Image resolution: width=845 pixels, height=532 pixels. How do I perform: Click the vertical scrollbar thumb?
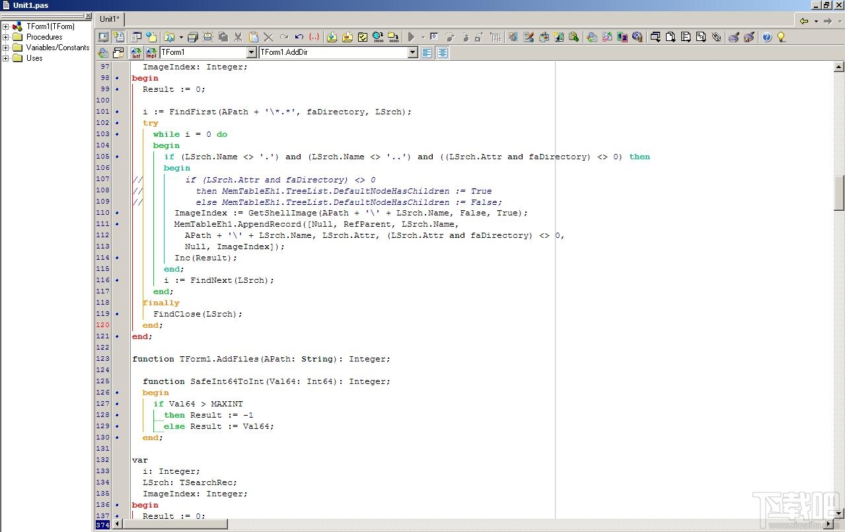click(839, 192)
